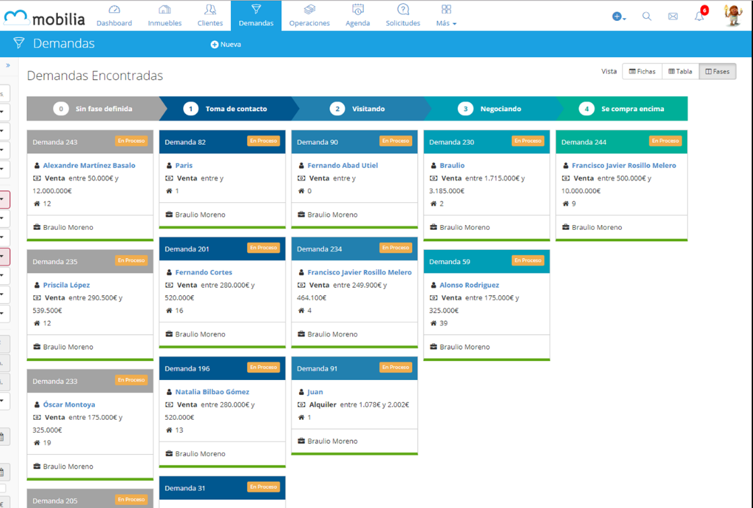Click the user avatar in the top-right corner
The image size is (753, 508).
pos(733,15)
